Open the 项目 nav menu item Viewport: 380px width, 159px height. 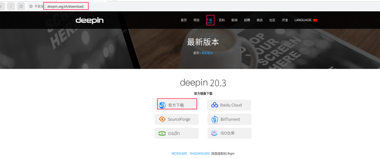[197, 20]
